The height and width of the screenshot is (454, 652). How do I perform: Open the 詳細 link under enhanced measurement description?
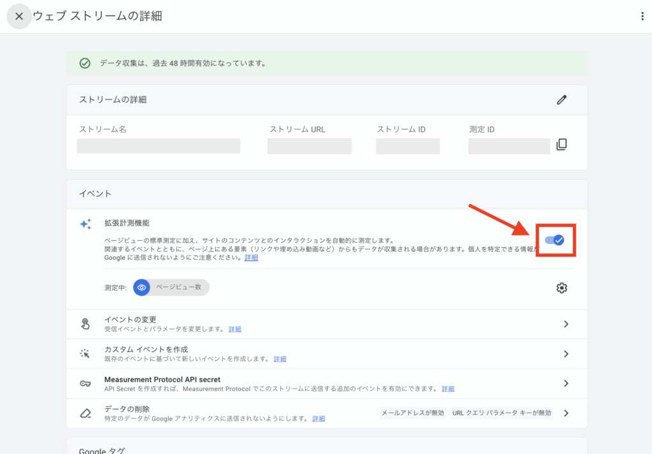(252, 258)
